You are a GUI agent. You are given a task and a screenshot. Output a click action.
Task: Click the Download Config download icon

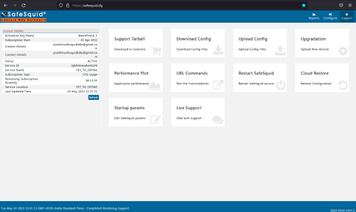tap(218, 50)
